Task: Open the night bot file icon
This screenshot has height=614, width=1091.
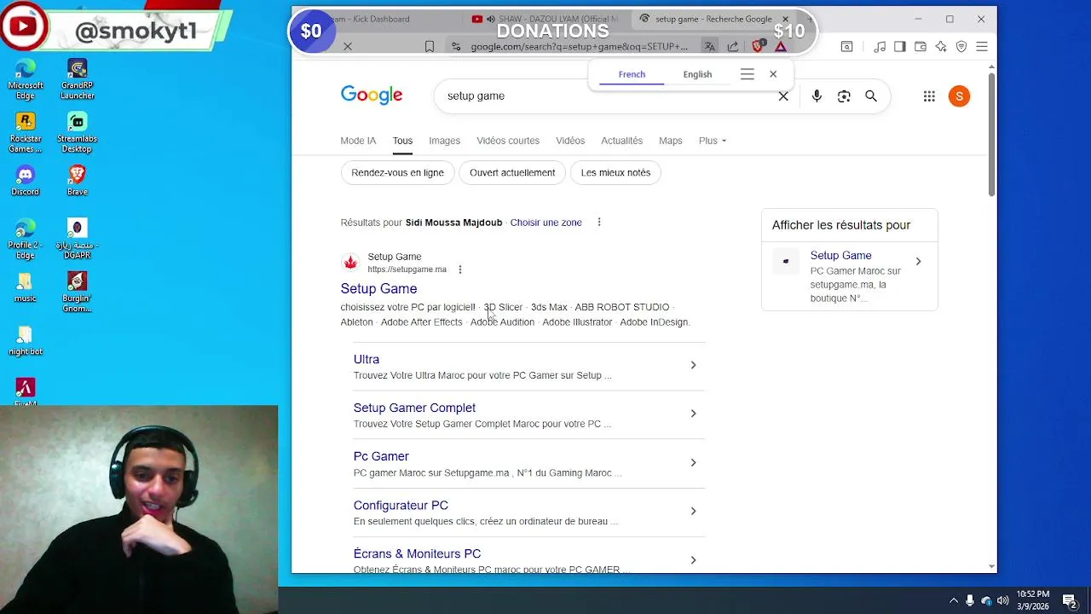Action: pyautogui.click(x=26, y=340)
